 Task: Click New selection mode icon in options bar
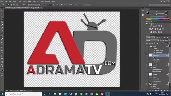pyautogui.click(x=9, y=5)
